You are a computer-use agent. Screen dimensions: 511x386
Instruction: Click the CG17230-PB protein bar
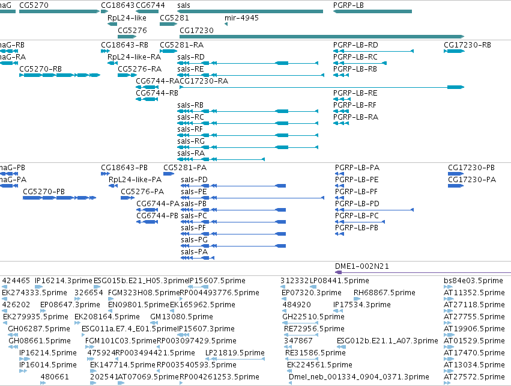456,174
